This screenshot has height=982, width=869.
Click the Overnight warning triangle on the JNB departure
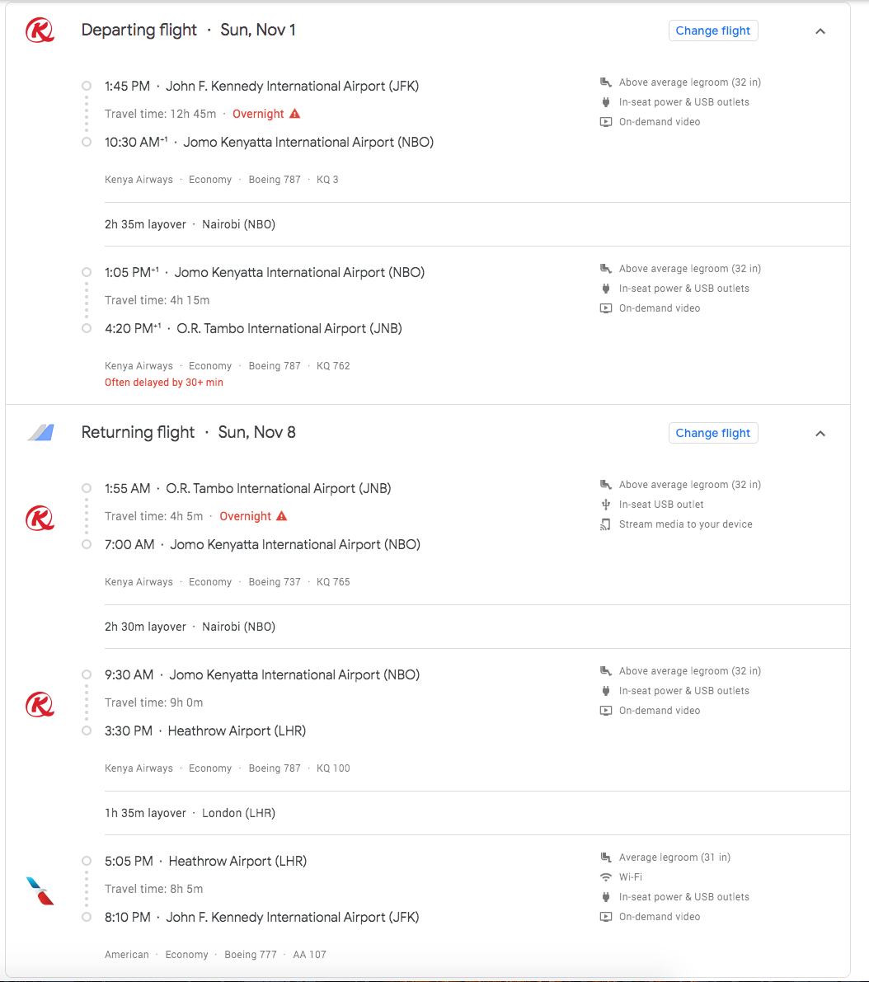(282, 516)
